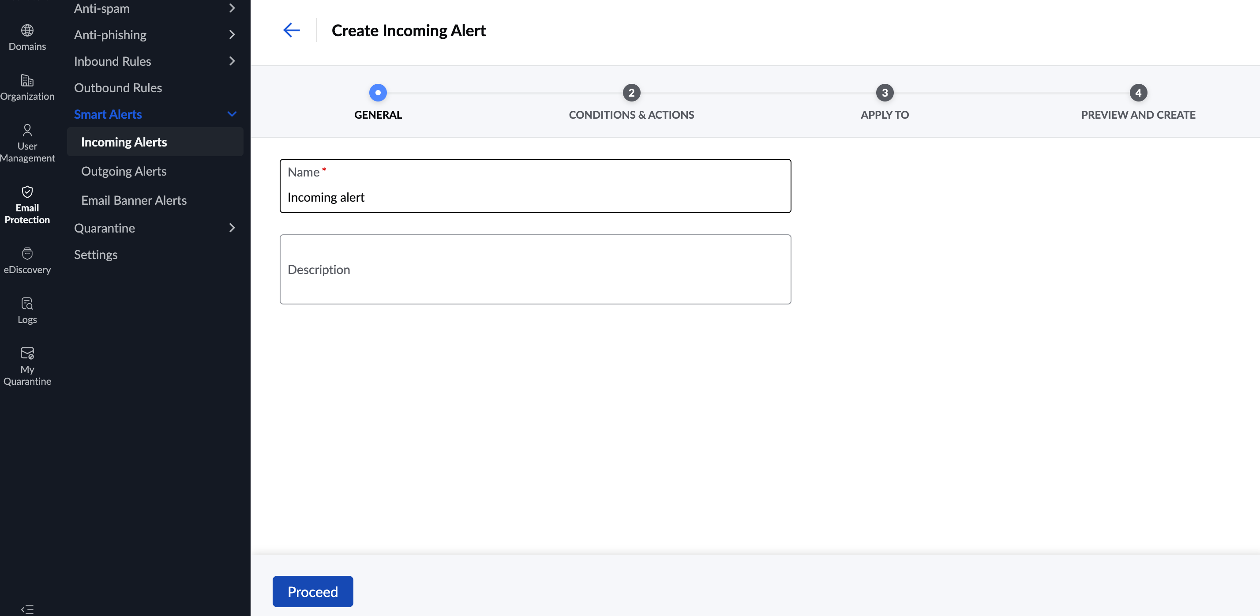Viewport: 1260px width, 616px height.
Task: Open eDiscovery icon in sidebar
Action: [27, 253]
